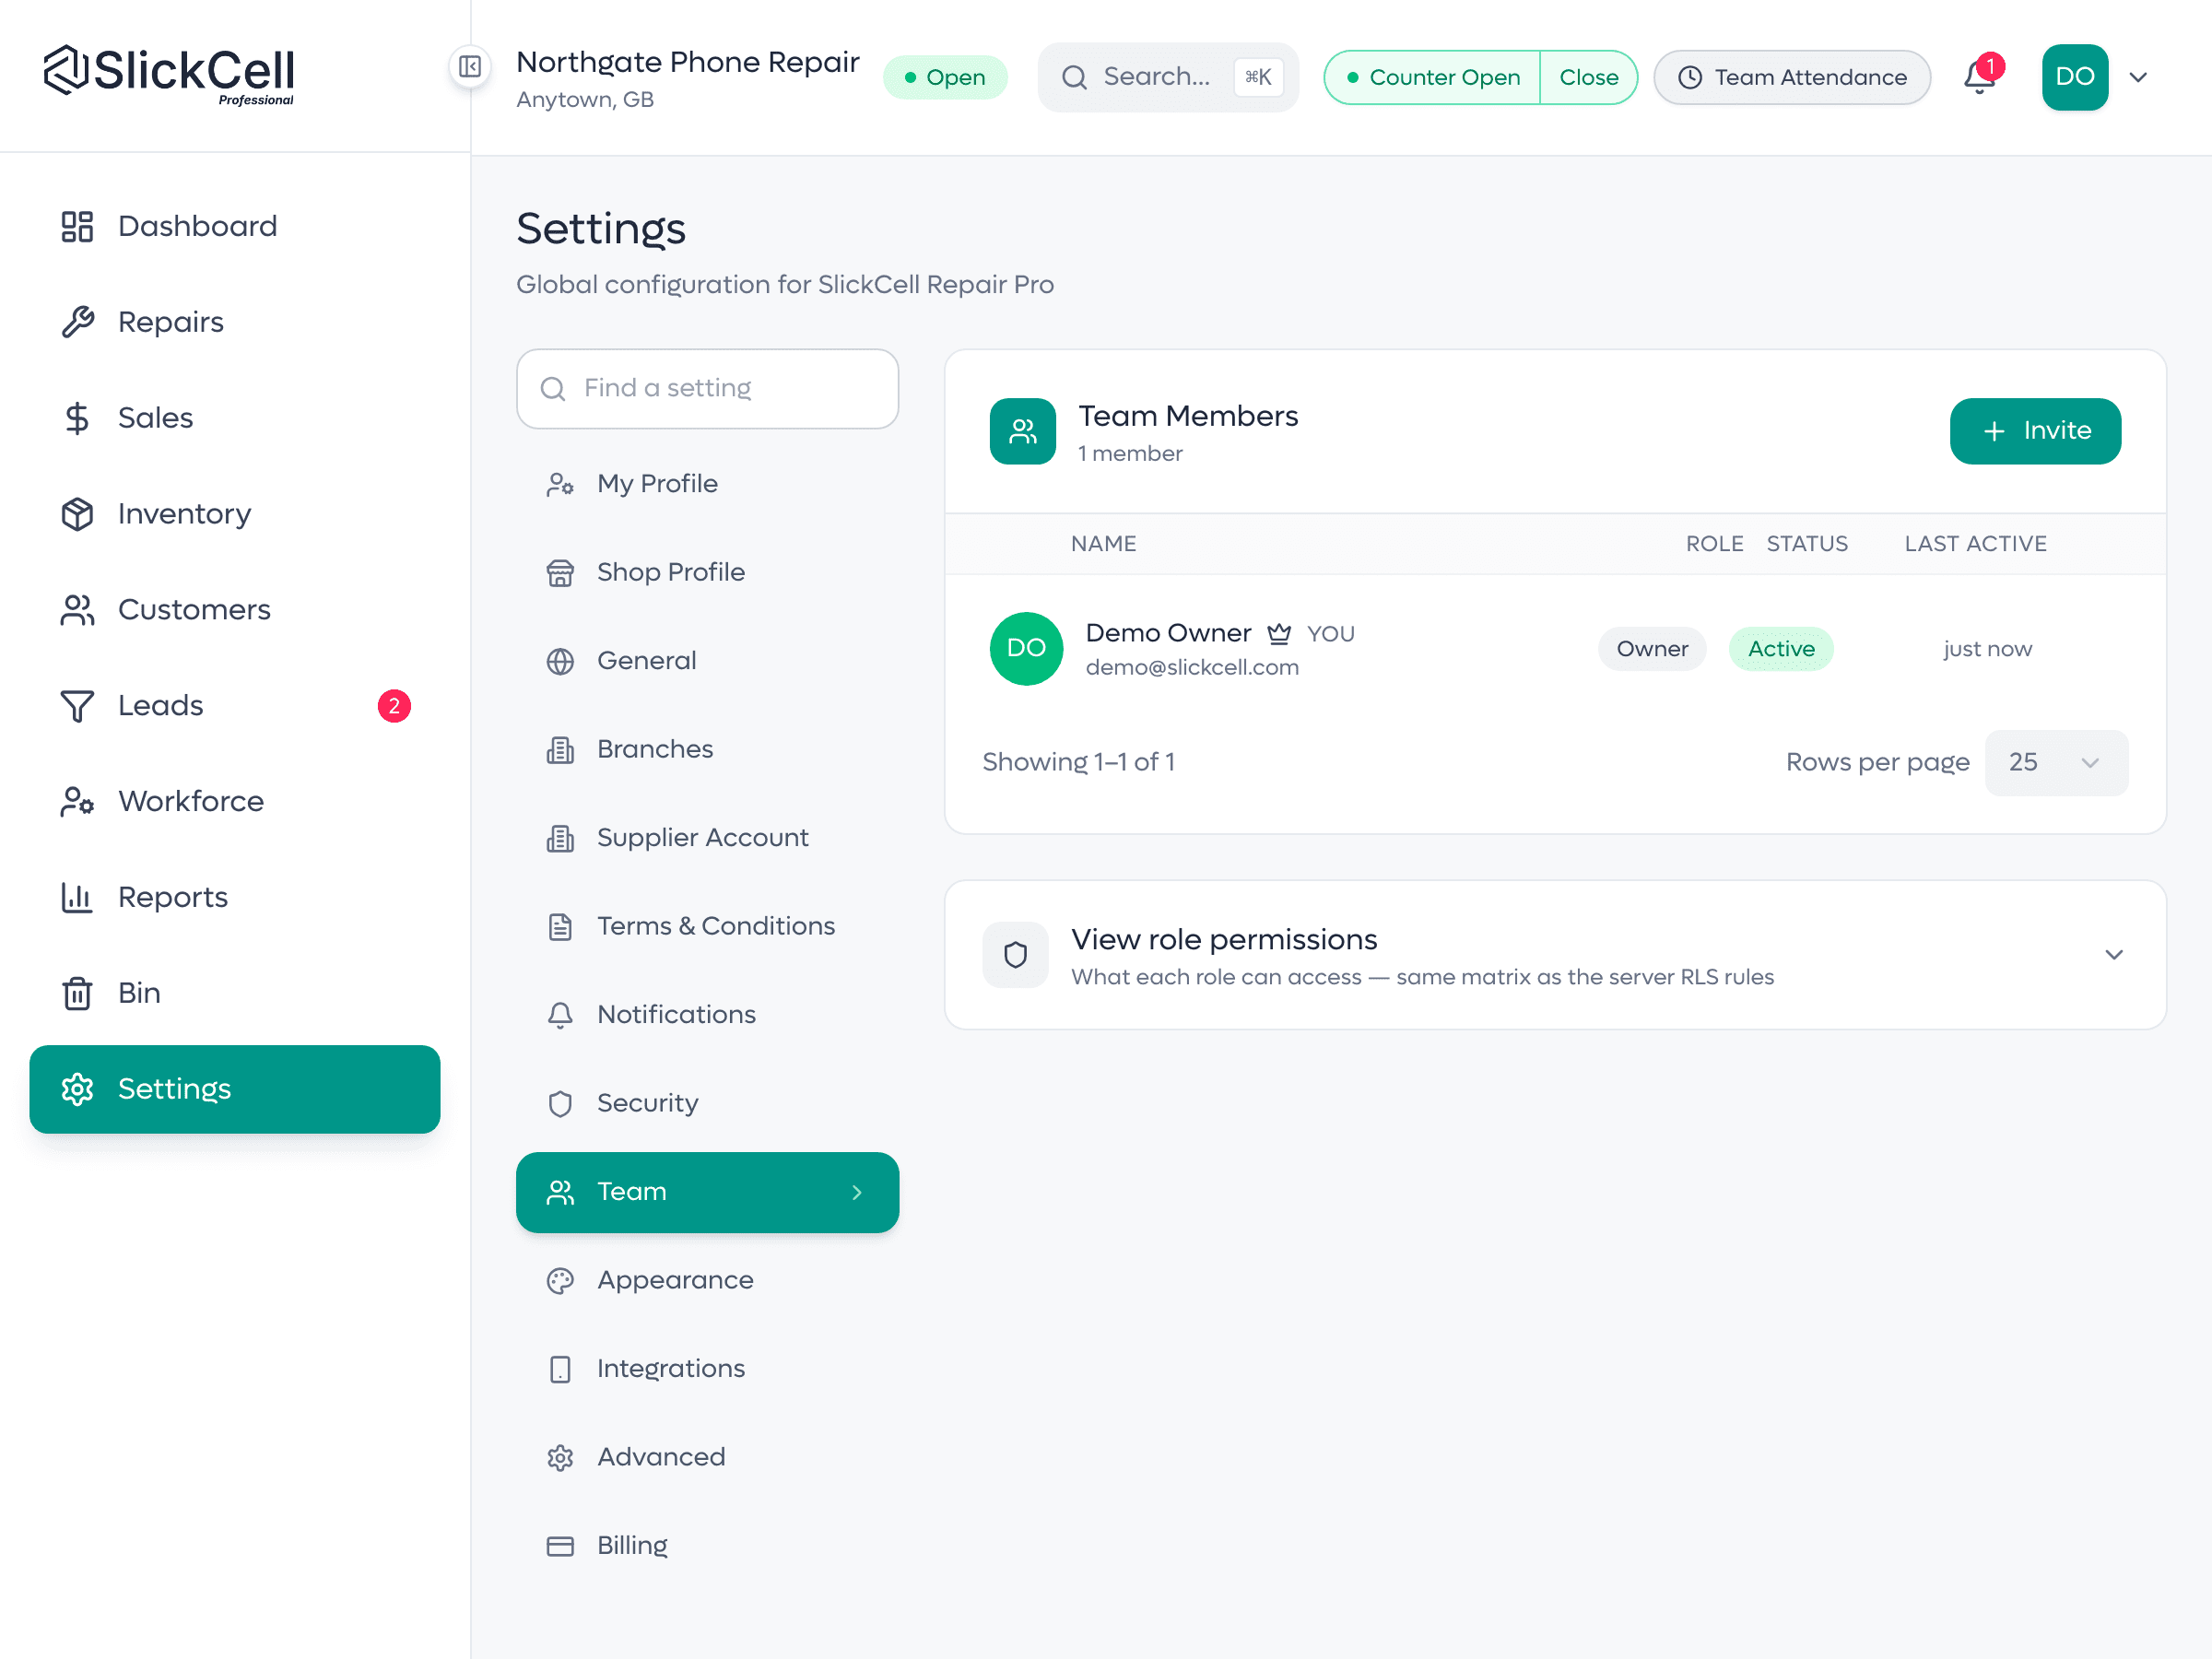Open the notifications bell icon
Image resolution: width=2212 pixels, height=1659 pixels.
[1980, 77]
